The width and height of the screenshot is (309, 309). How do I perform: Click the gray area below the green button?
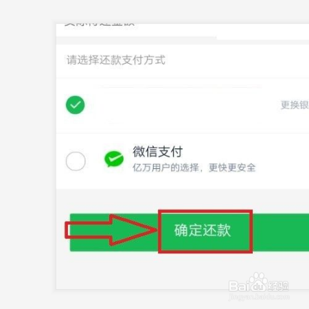tap(183, 271)
